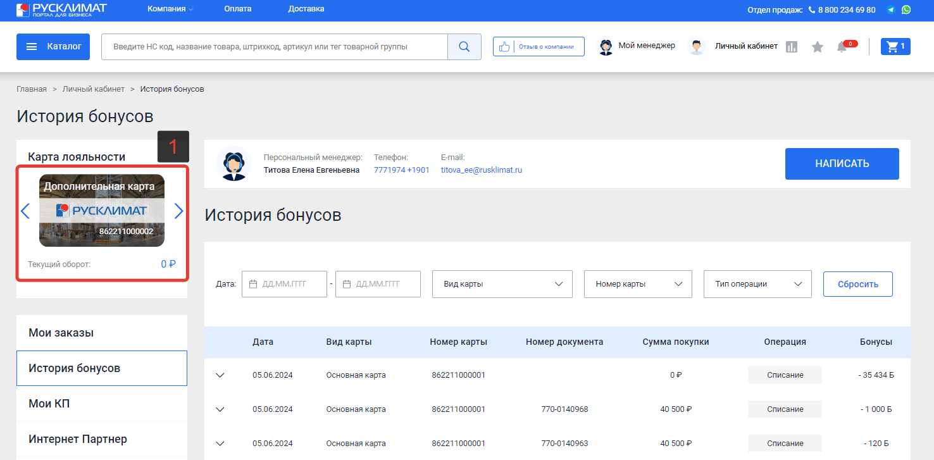934x460 pixels.
Task: Click the -120 Б bonus value
Action: pos(877,444)
